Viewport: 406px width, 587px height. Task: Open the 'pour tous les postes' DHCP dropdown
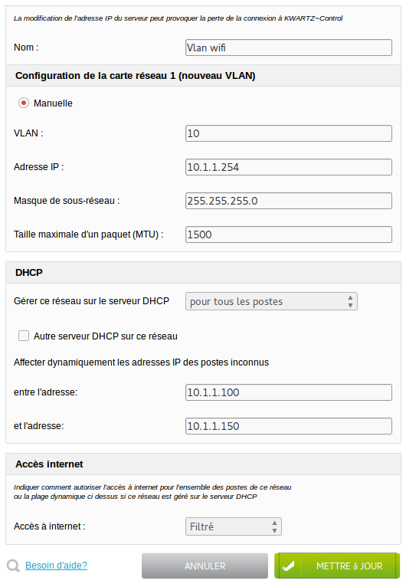pyautogui.click(x=271, y=301)
